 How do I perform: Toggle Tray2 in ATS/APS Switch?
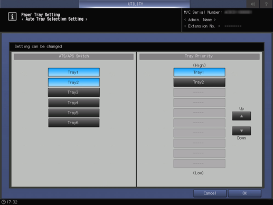coord(74,82)
